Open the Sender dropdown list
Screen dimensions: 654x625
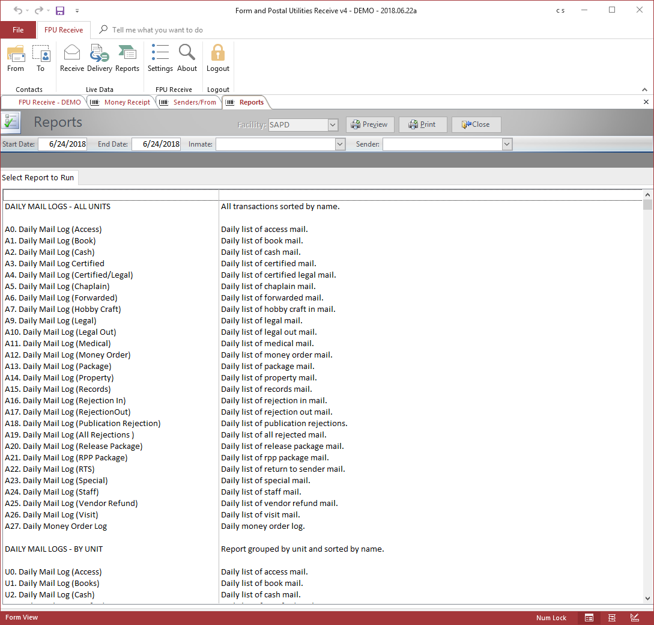click(507, 144)
